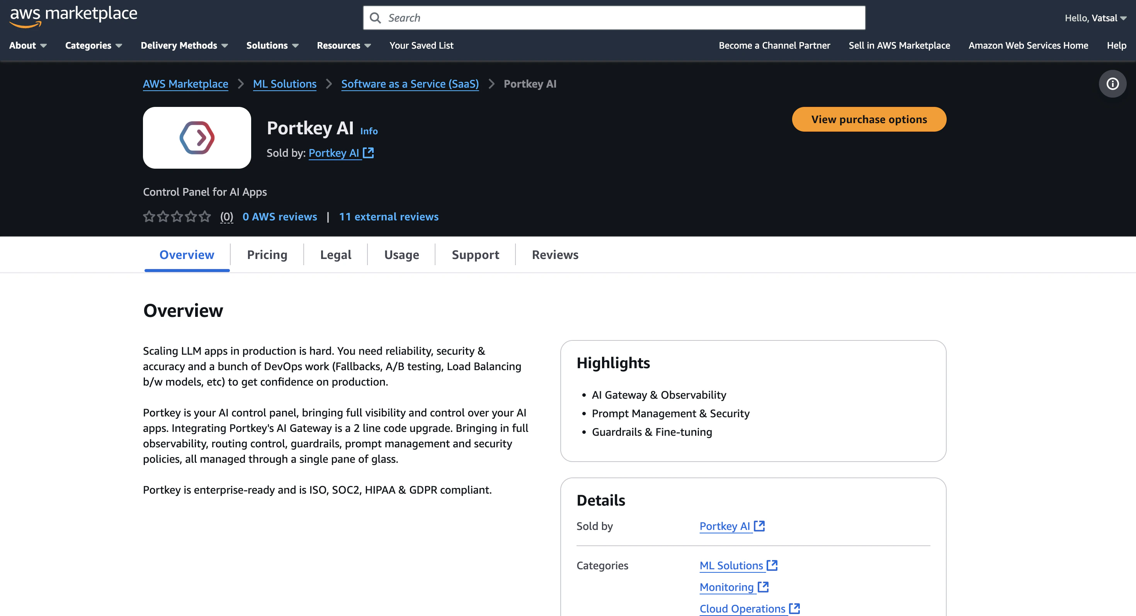Click external link icon next to Monitoring
This screenshot has height=616, width=1136.
[763, 587]
